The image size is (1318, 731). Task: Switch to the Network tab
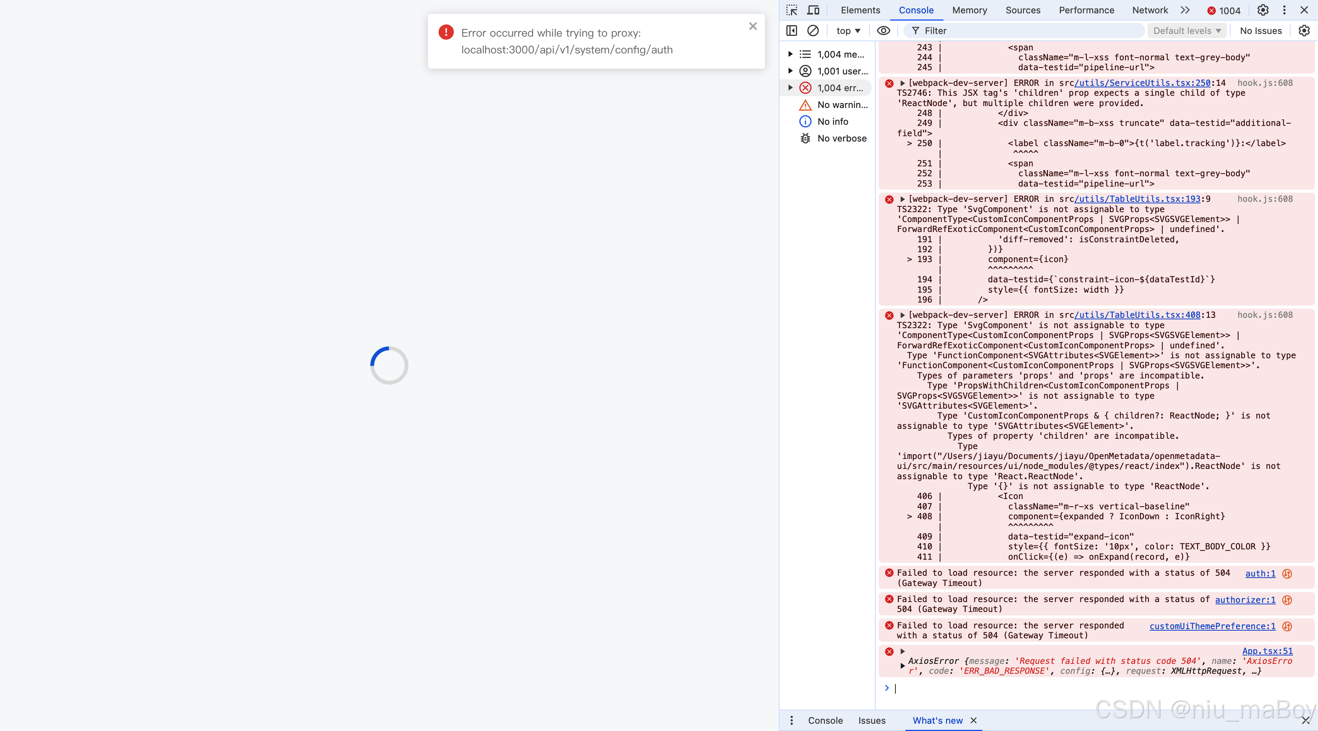1150,10
